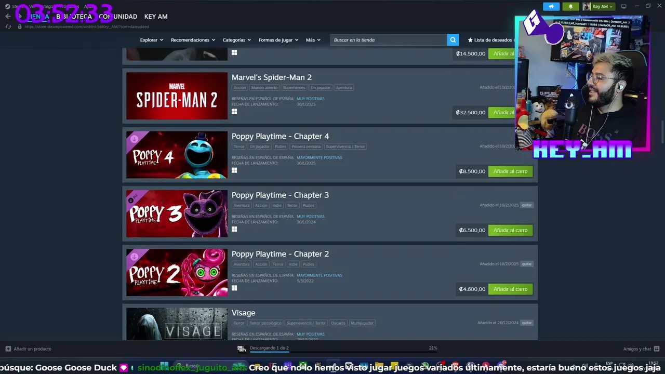Click the search magnifier button in store

point(453,40)
